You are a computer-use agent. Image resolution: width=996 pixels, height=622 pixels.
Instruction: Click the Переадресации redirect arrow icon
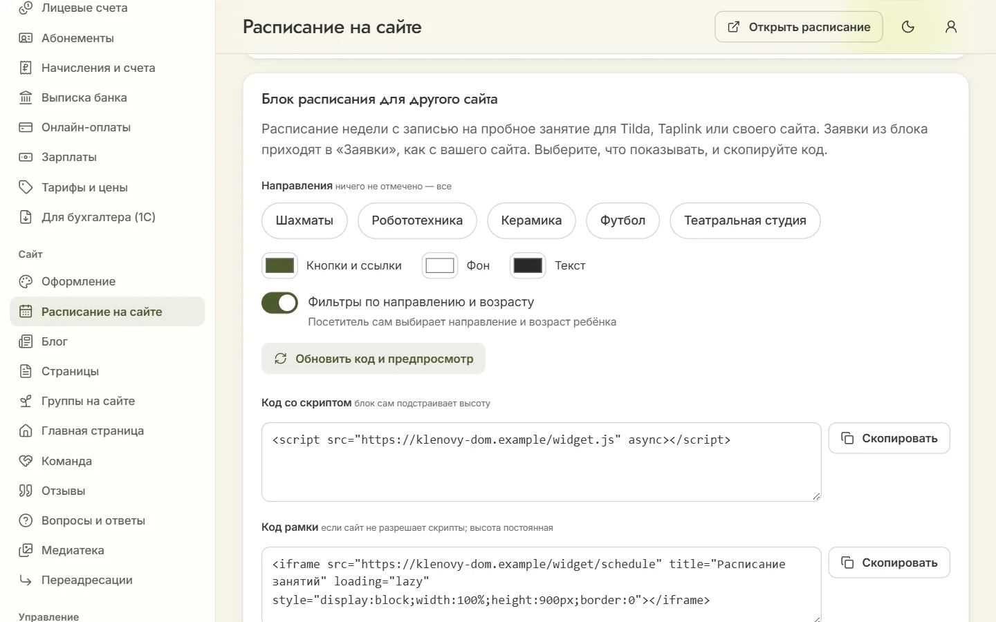point(26,580)
